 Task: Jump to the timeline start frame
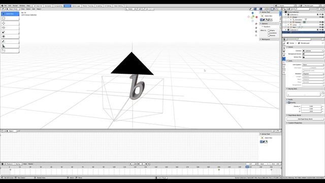coord(136,164)
